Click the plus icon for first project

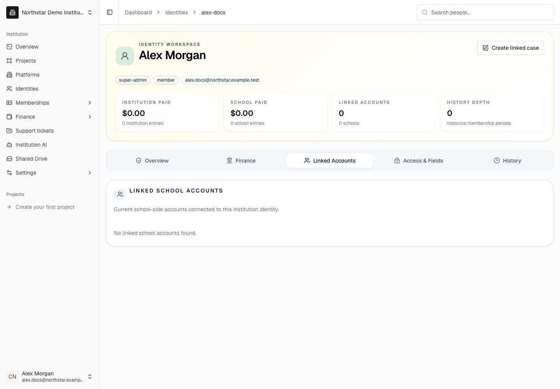coord(9,207)
